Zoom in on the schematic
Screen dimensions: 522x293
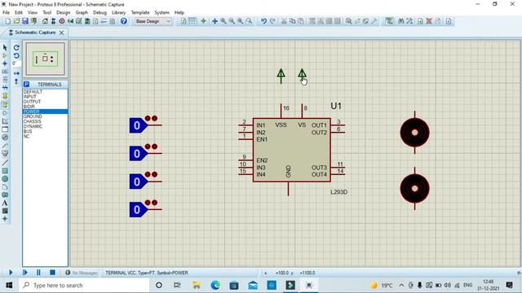click(223, 21)
